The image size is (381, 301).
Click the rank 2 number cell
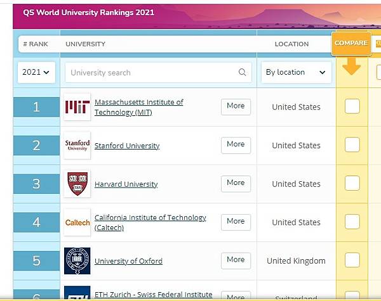tap(36, 145)
